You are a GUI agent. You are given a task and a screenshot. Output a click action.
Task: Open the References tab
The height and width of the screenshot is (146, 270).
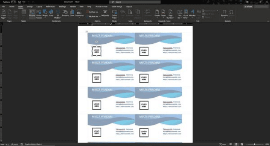(51, 6)
